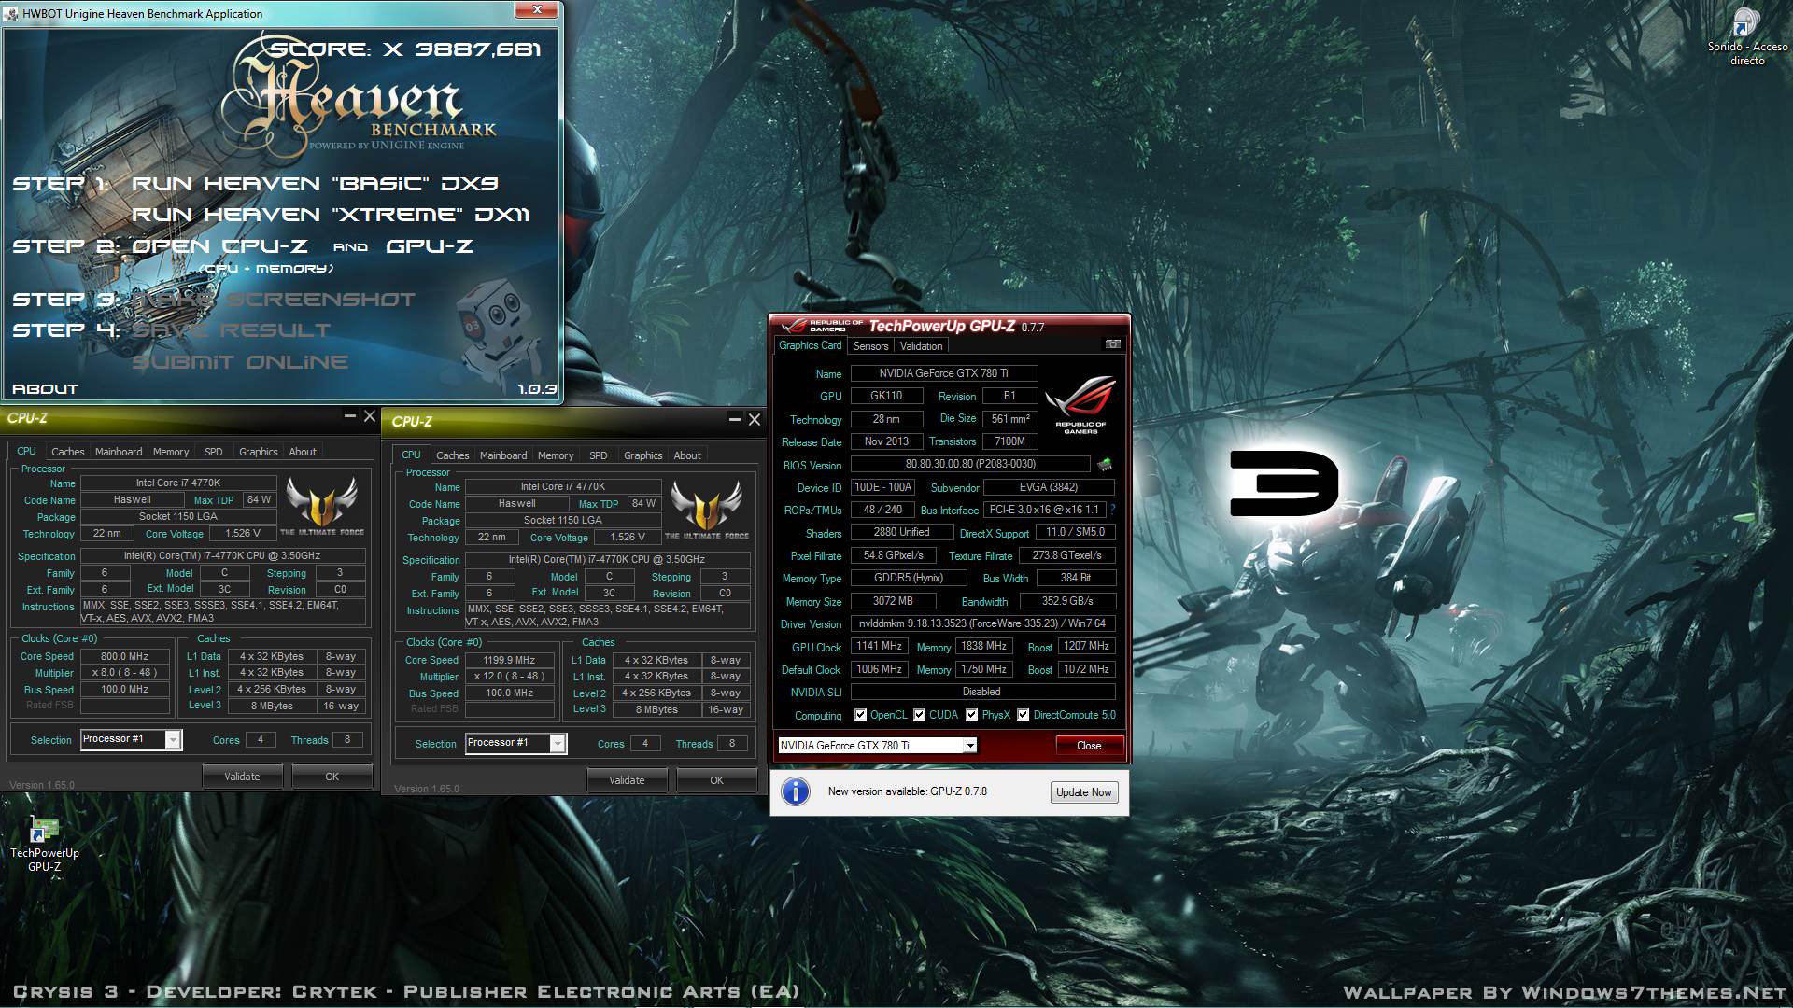Click Open CPU-Z in Step 2

(x=219, y=246)
